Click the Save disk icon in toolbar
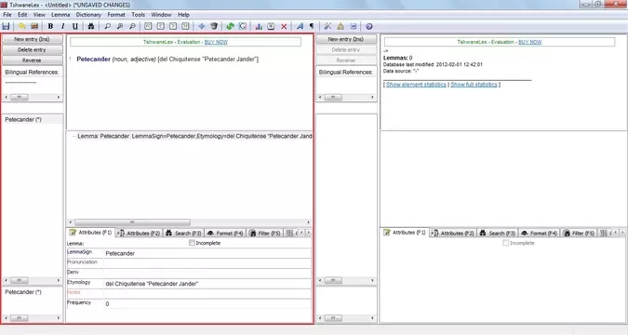628x335 pixels. [6, 26]
